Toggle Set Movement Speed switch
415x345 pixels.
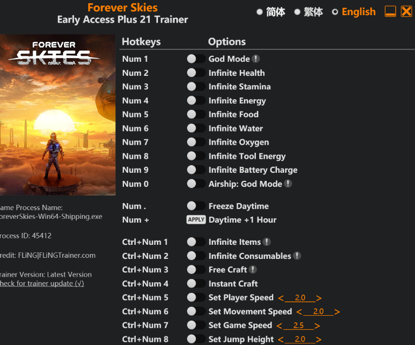pyautogui.click(x=196, y=311)
